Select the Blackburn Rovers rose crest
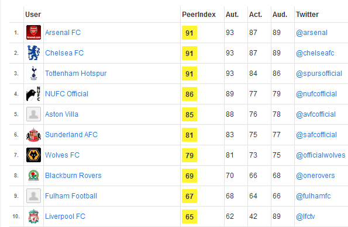The image size is (348, 227). tap(33, 176)
